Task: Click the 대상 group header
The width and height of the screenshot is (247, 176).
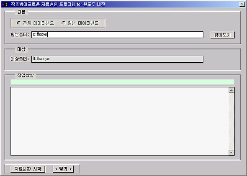Action: (21, 49)
